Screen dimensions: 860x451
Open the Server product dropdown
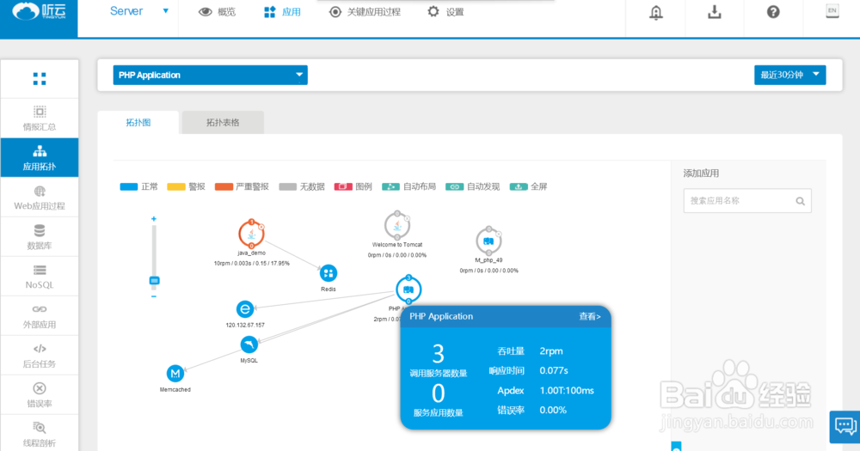point(139,11)
